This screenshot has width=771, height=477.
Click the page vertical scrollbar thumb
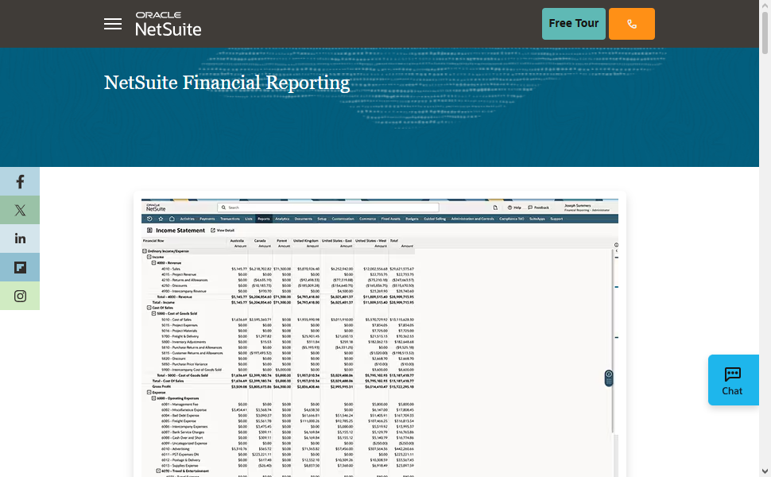tap(765, 32)
